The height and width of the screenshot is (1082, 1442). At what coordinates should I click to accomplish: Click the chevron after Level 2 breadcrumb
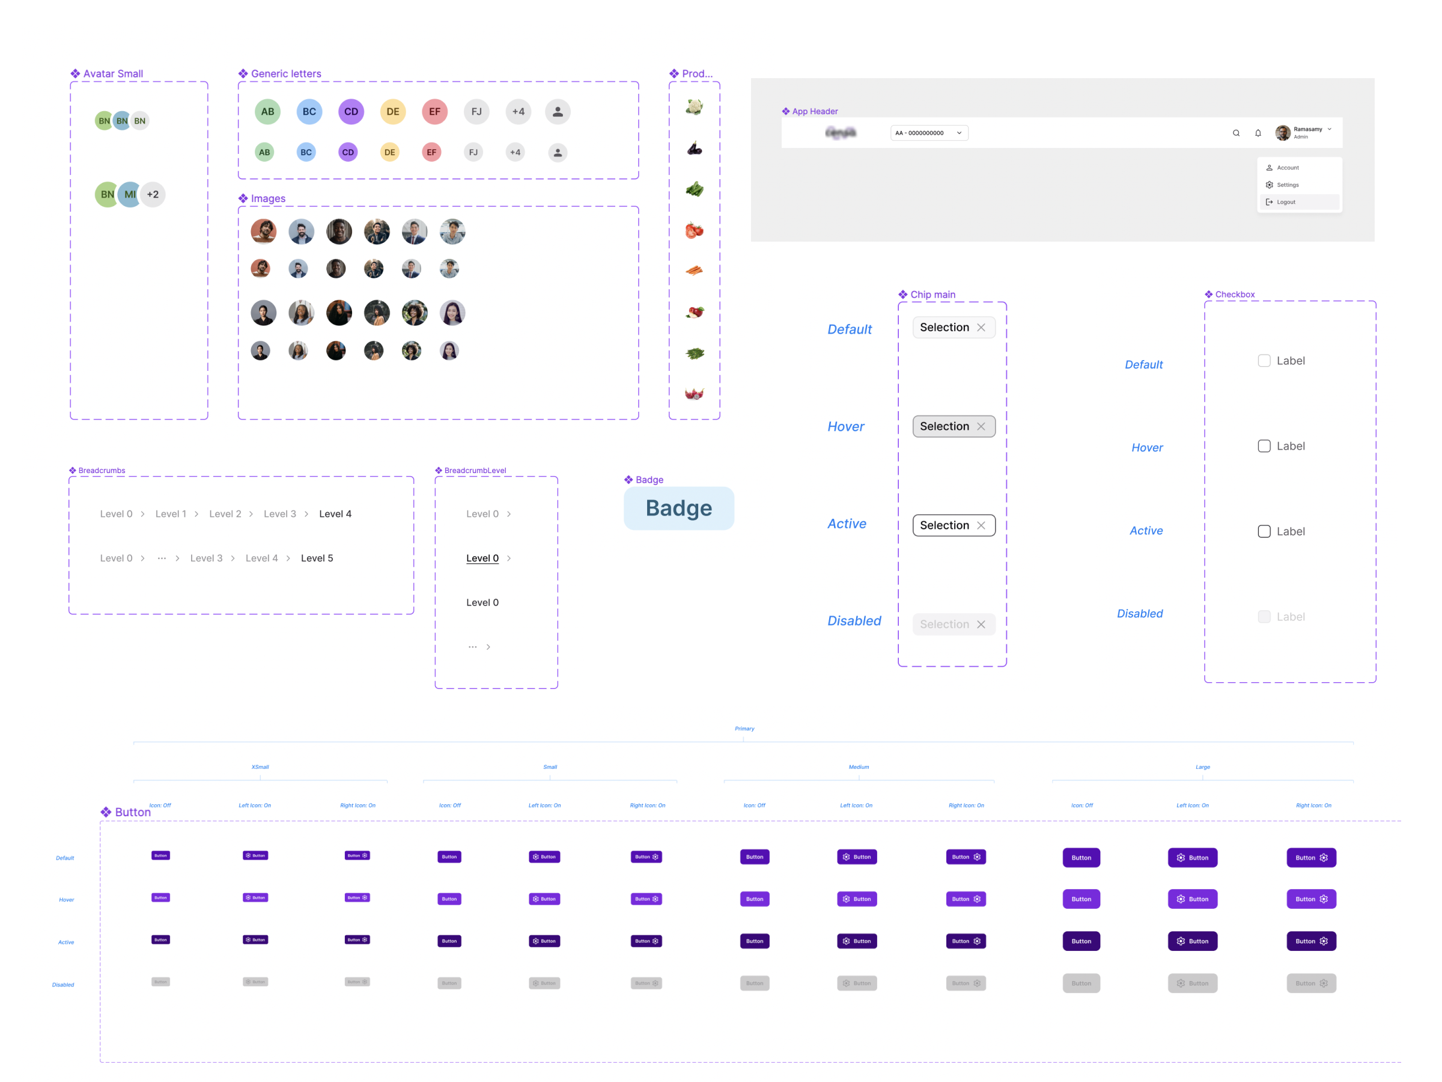point(251,514)
